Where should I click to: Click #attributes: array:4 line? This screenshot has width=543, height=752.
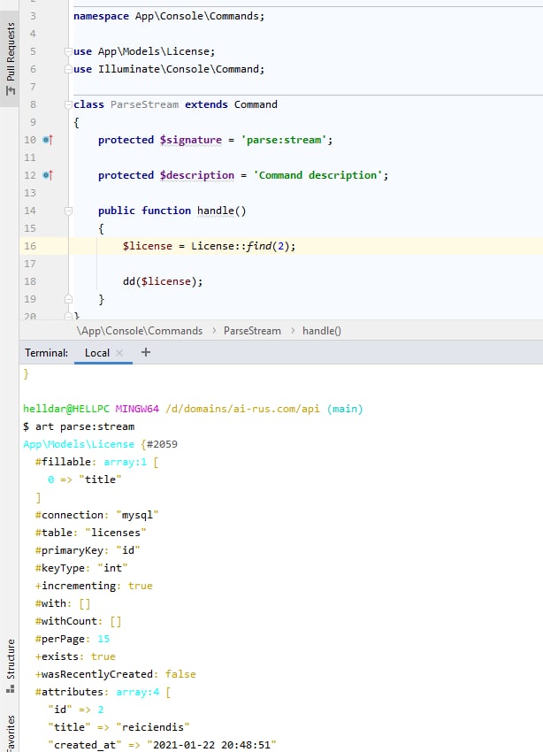click(103, 692)
